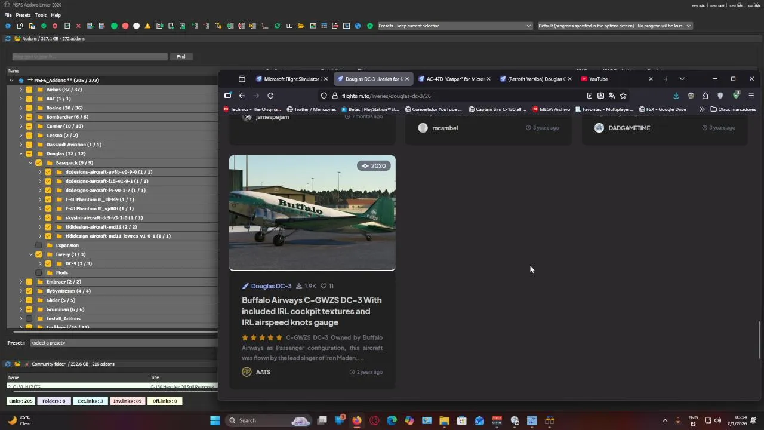Open the Presets keep current selection dropdown
Viewport: 764px width, 430px height.
454,26
